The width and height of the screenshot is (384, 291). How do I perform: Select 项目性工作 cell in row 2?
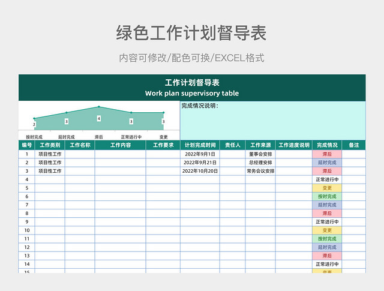pyautogui.click(x=50, y=163)
